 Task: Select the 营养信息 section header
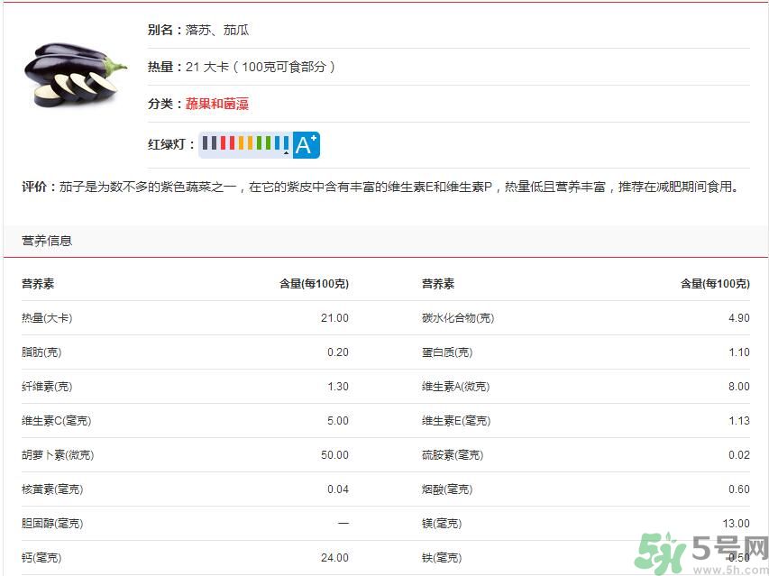pyautogui.click(x=41, y=240)
